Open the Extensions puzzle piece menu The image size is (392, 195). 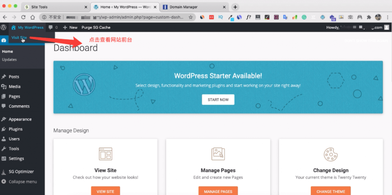369,17
